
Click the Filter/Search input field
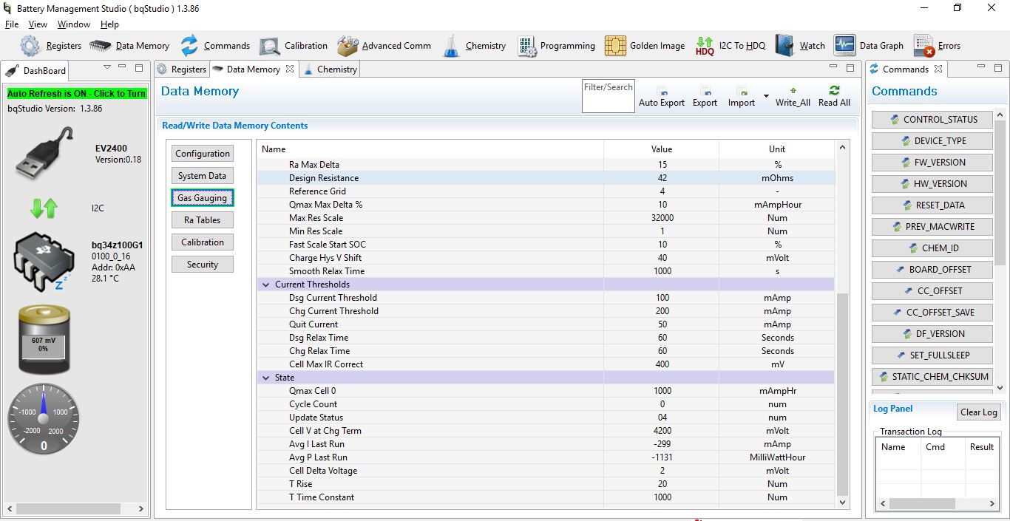[609, 96]
